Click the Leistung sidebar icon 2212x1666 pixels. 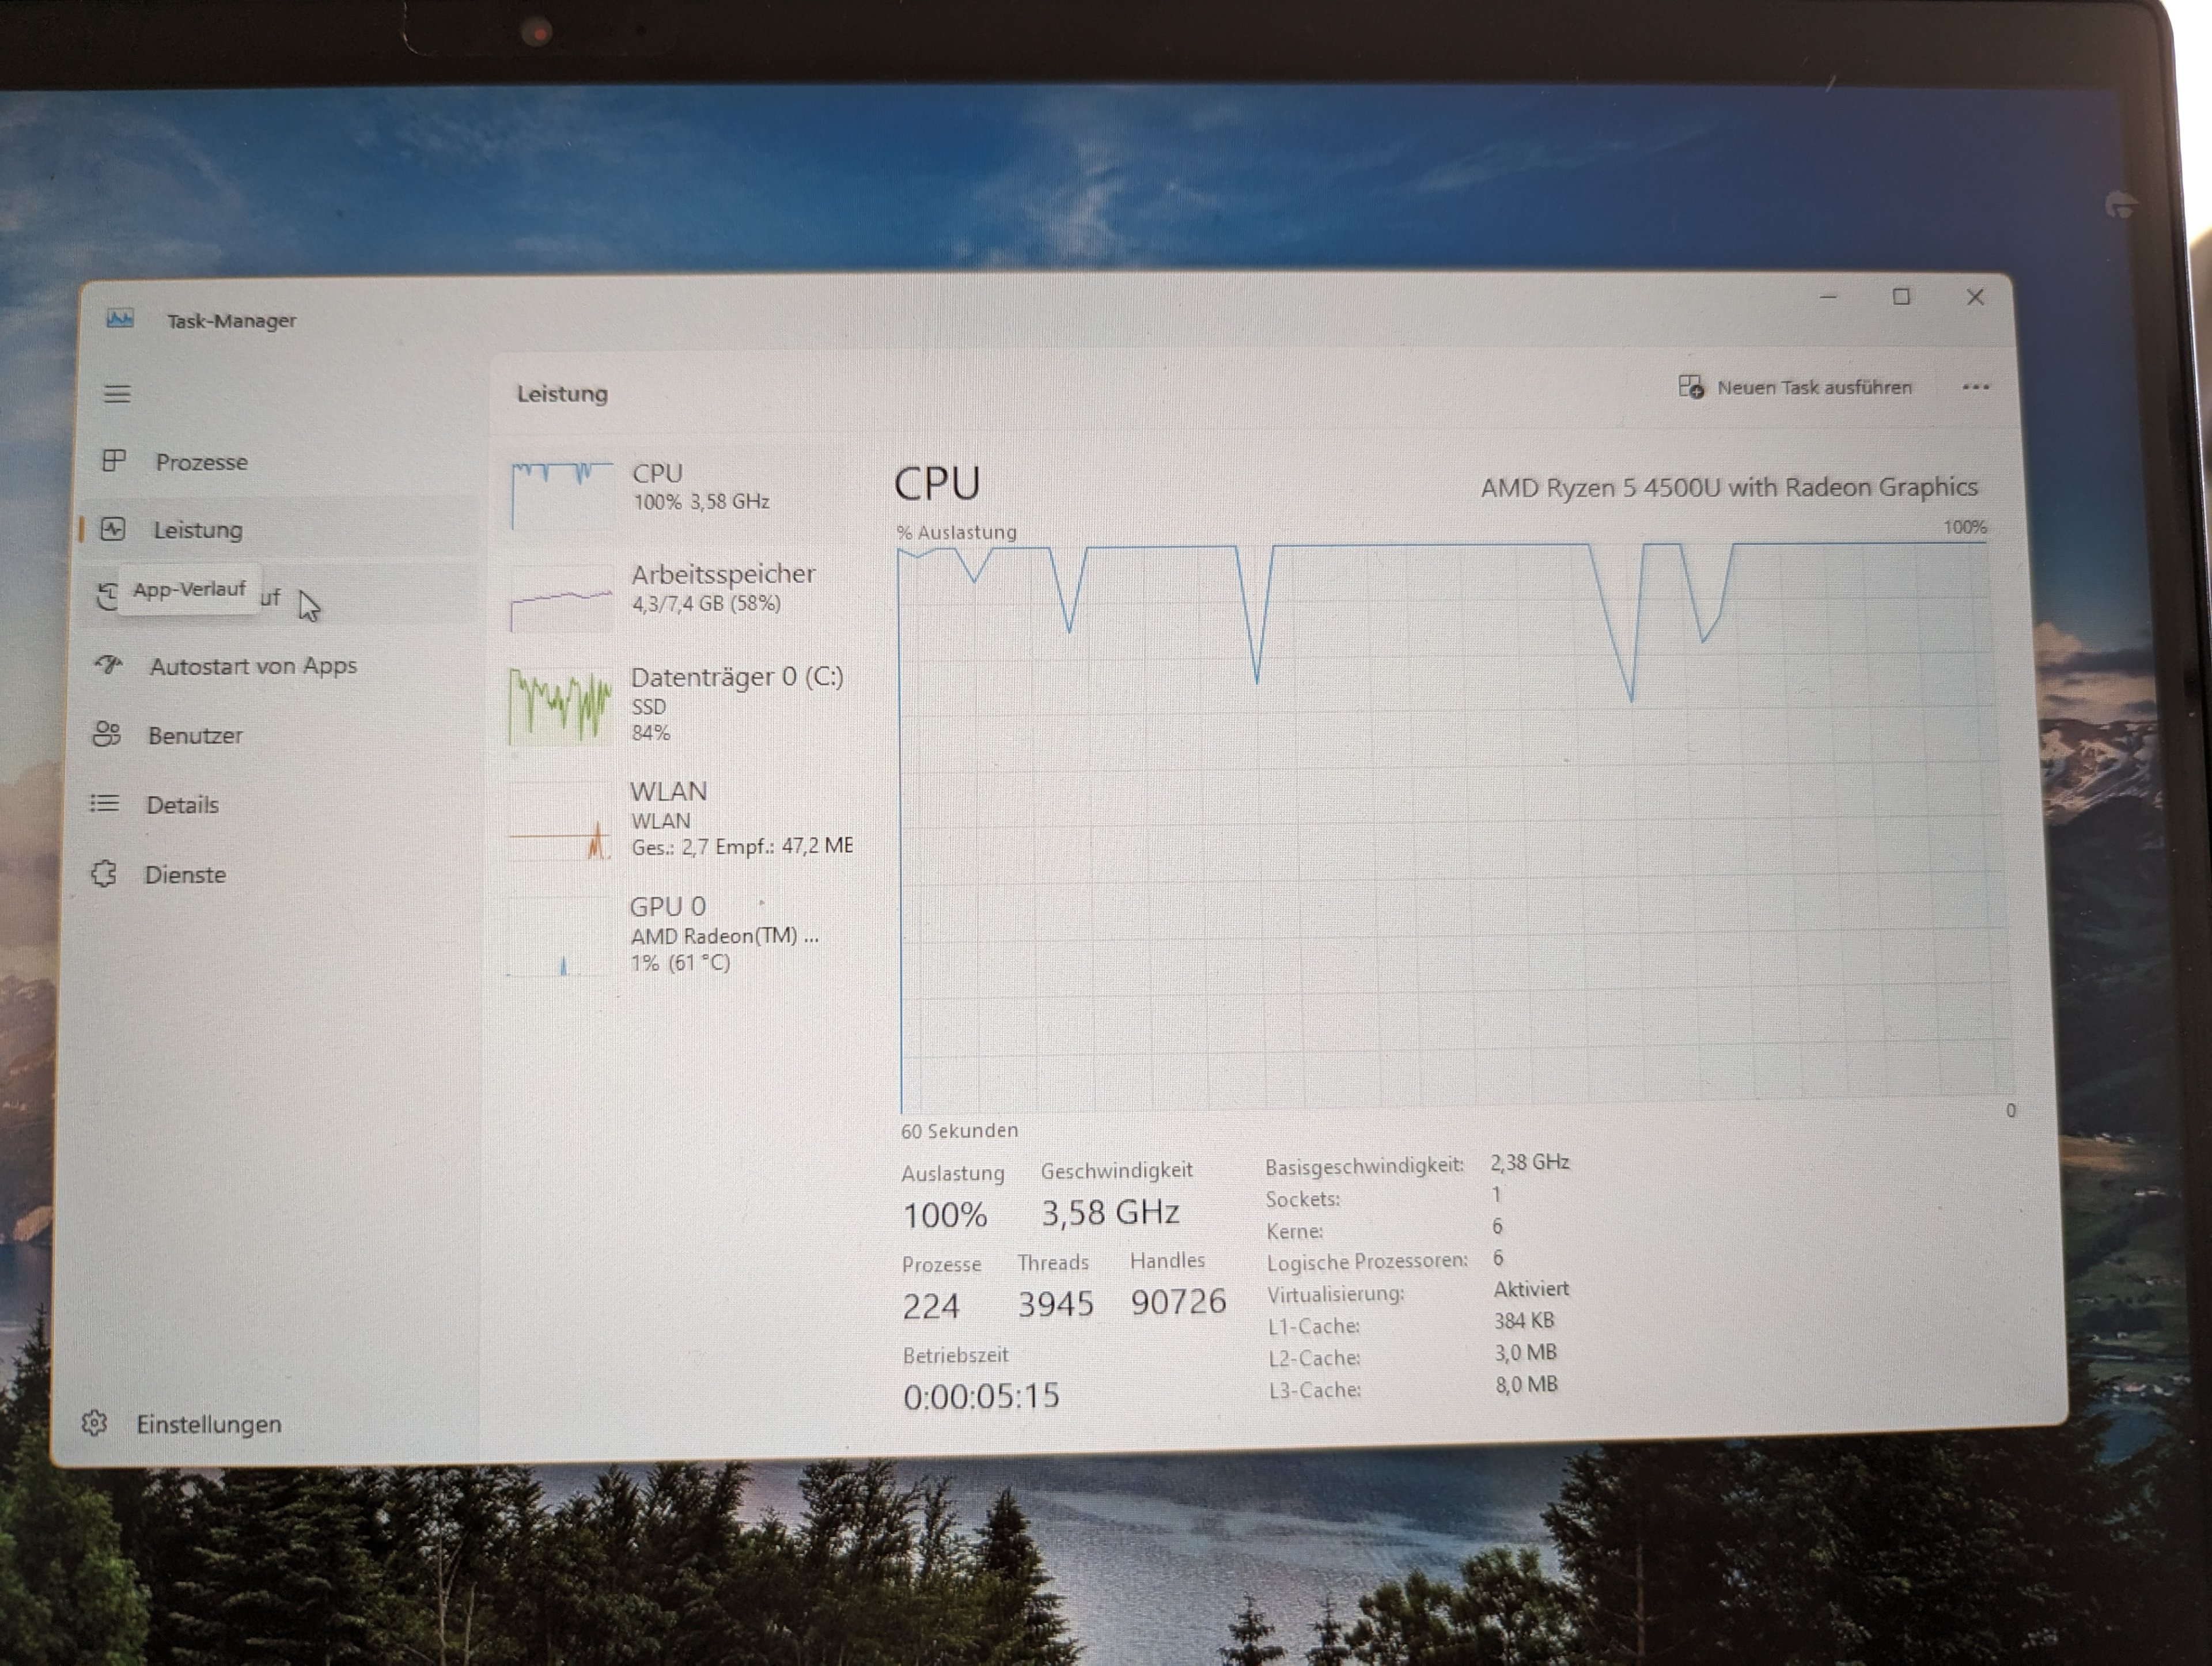click(x=113, y=529)
